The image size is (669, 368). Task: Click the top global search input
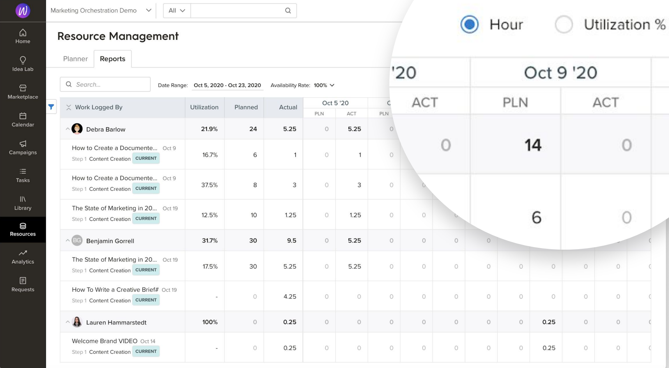click(238, 10)
